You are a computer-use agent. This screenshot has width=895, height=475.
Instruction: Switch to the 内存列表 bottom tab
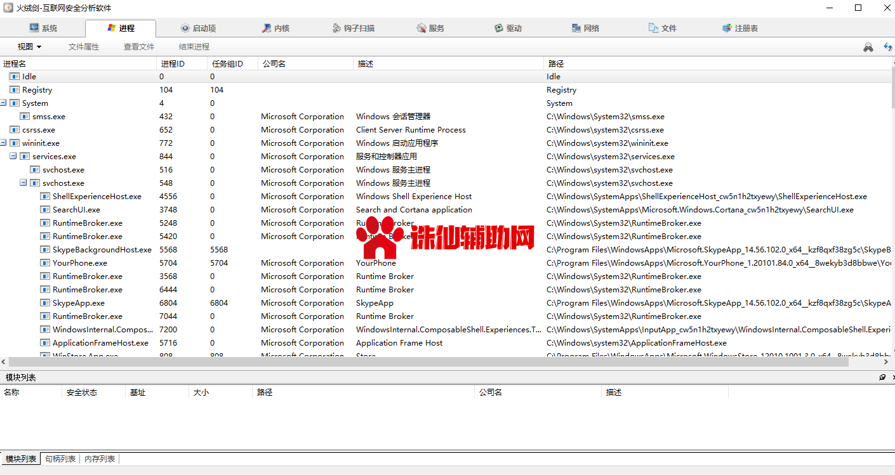point(100,459)
